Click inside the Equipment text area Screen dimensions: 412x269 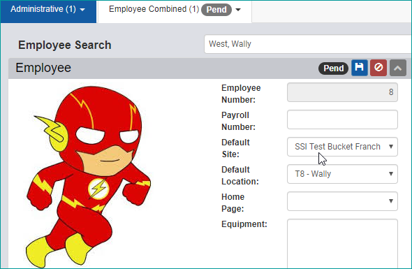click(x=342, y=244)
